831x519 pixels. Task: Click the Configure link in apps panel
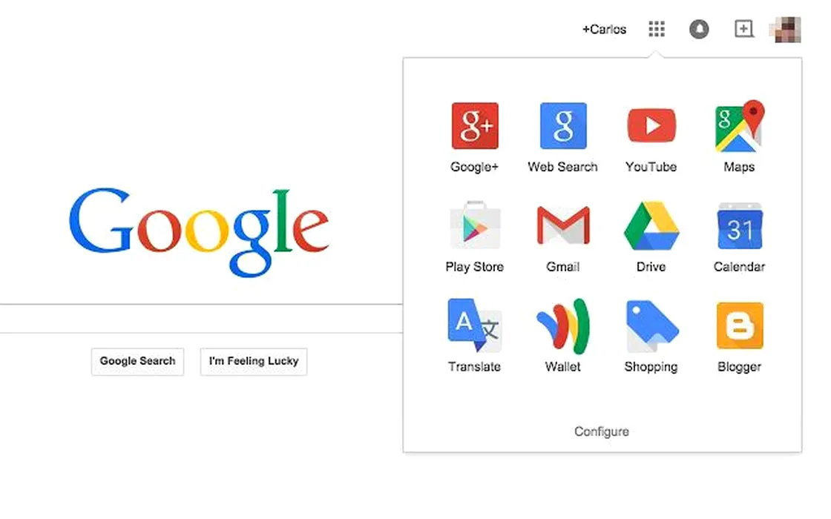(602, 432)
